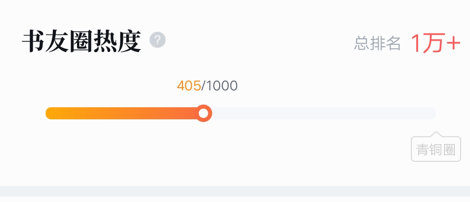Click the 书友圈热度 heading
The width and height of the screenshot is (470, 202).
[x=81, y=41]
